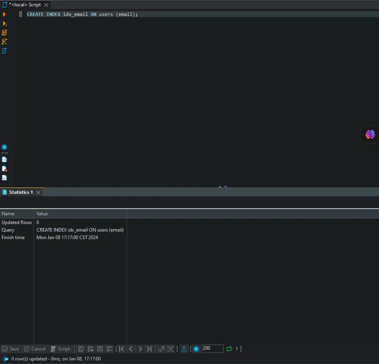379x364 pixels.
Task: Execute SQL statement in a new tab
Action: click(5, 24)
